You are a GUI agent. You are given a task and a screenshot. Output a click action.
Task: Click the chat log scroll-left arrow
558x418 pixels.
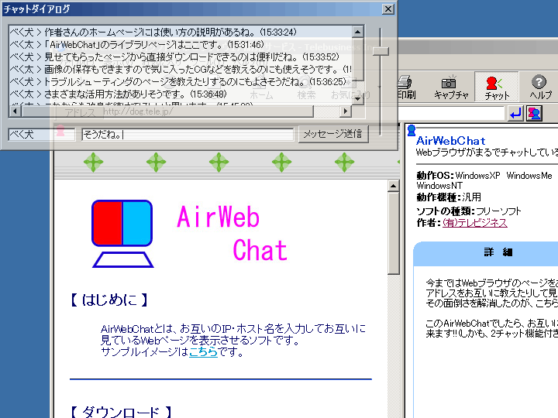click(15, 111)
